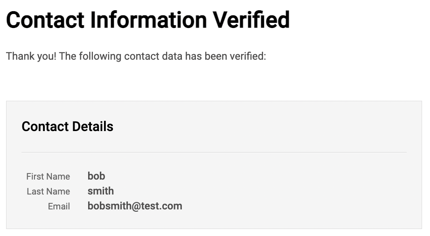Screen dimensions: 430x236
Task: Click the word "Name" in Last Name label
Action: coord(58,191)
